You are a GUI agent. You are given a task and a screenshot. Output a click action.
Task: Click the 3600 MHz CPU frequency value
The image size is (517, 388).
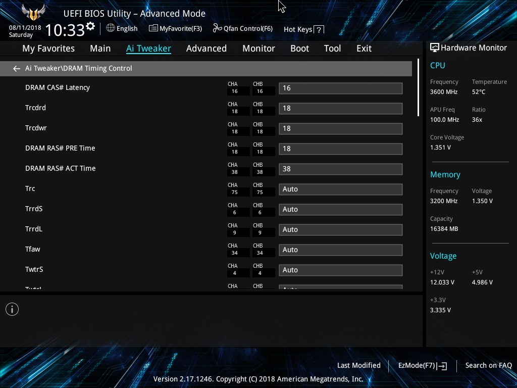443,92
